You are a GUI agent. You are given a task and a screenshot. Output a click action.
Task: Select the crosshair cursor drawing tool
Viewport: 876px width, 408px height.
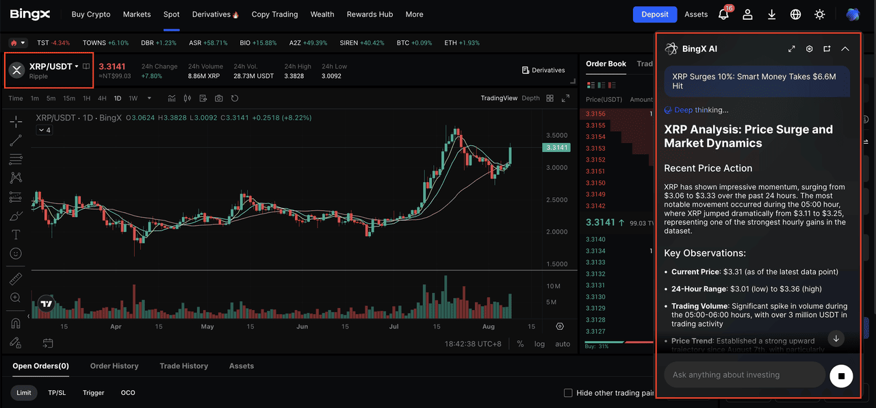pos(16,122)
